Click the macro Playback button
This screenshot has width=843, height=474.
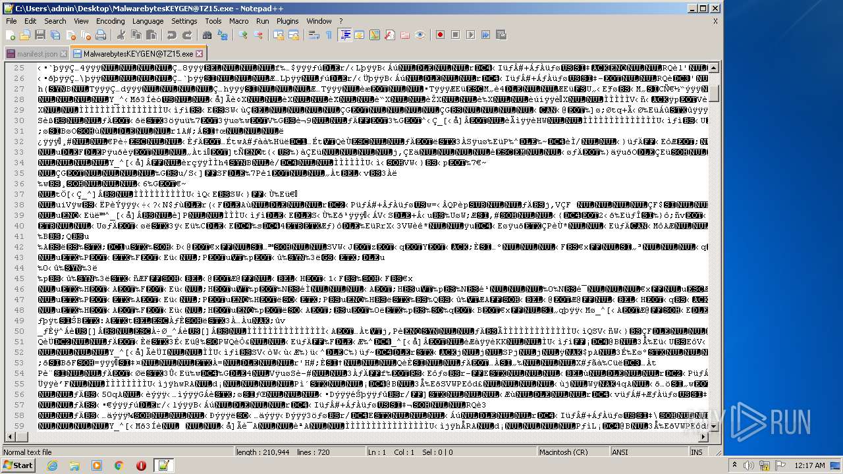click(471, 35)
